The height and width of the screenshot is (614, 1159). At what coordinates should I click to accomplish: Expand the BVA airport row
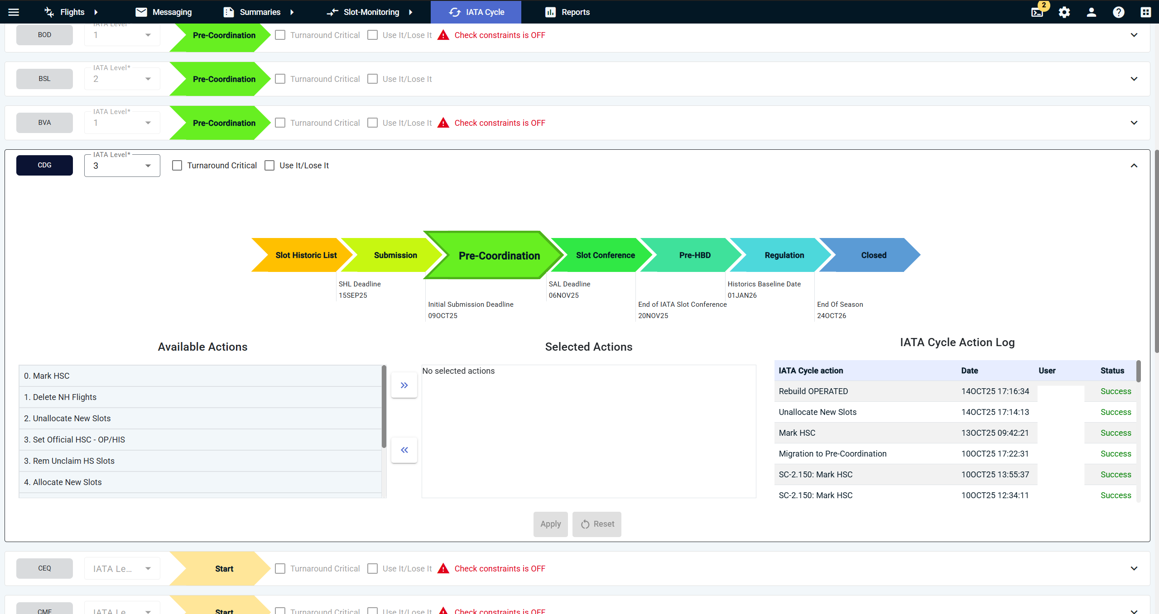(x=1134, y=123)
